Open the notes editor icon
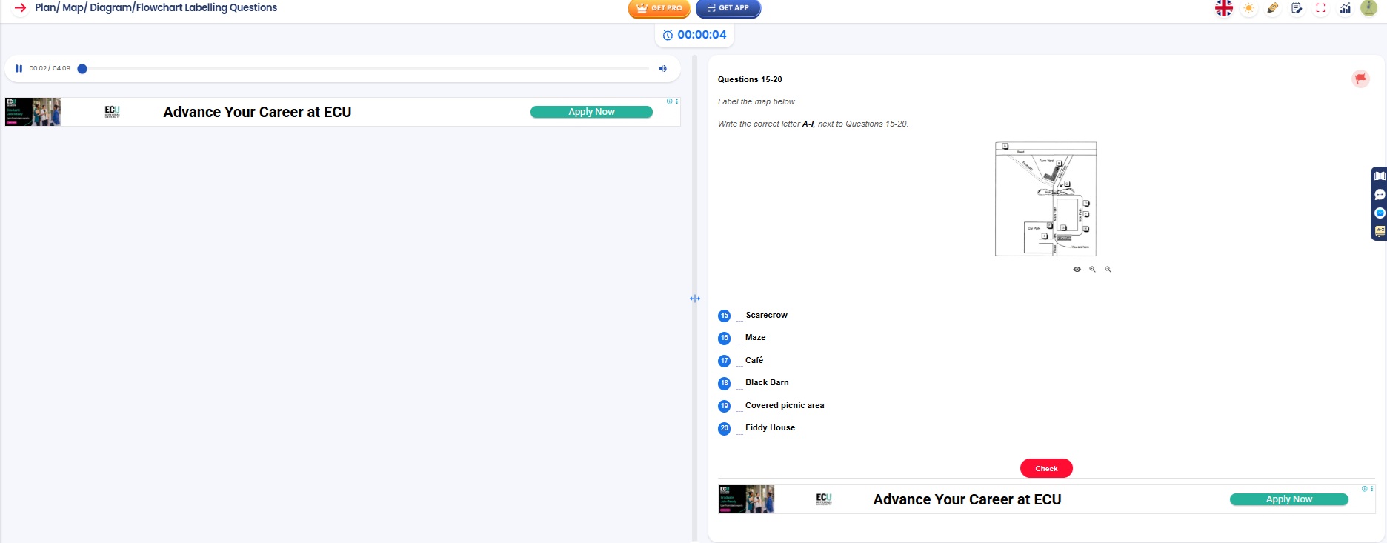The height and width of the screenshot is (543, 1387). [1297, 8]
